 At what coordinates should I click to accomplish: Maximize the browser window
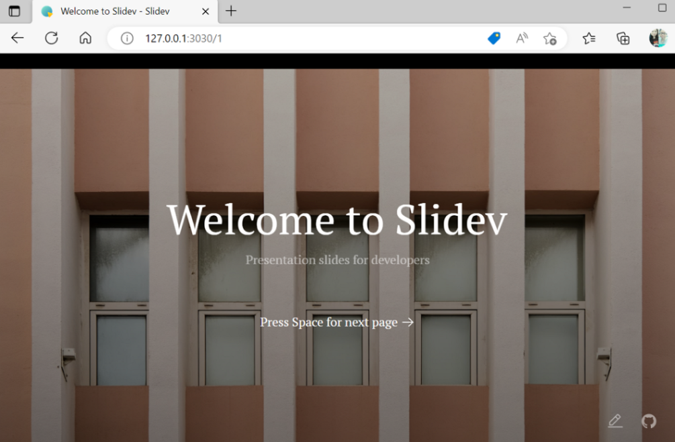point(662,8)
